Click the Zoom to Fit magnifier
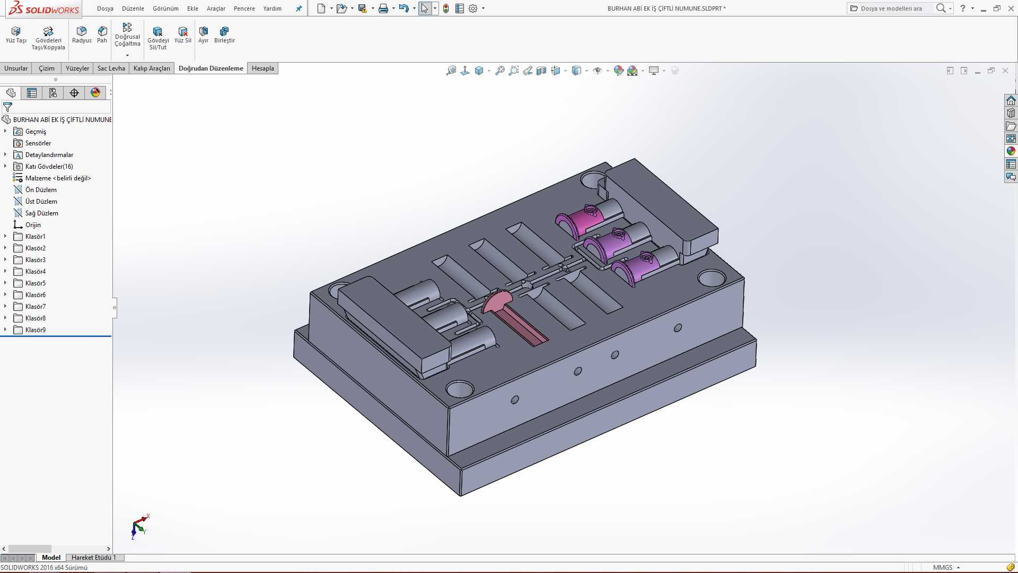Screen dimensions: 1018x573 pos(500,71)
